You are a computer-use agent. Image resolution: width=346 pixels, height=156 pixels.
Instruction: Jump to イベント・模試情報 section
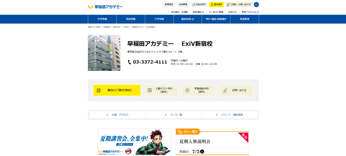pos(229,115)
